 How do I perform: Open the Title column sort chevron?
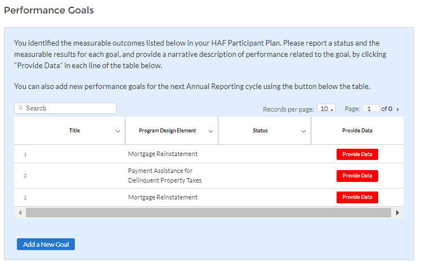(118, 131)
